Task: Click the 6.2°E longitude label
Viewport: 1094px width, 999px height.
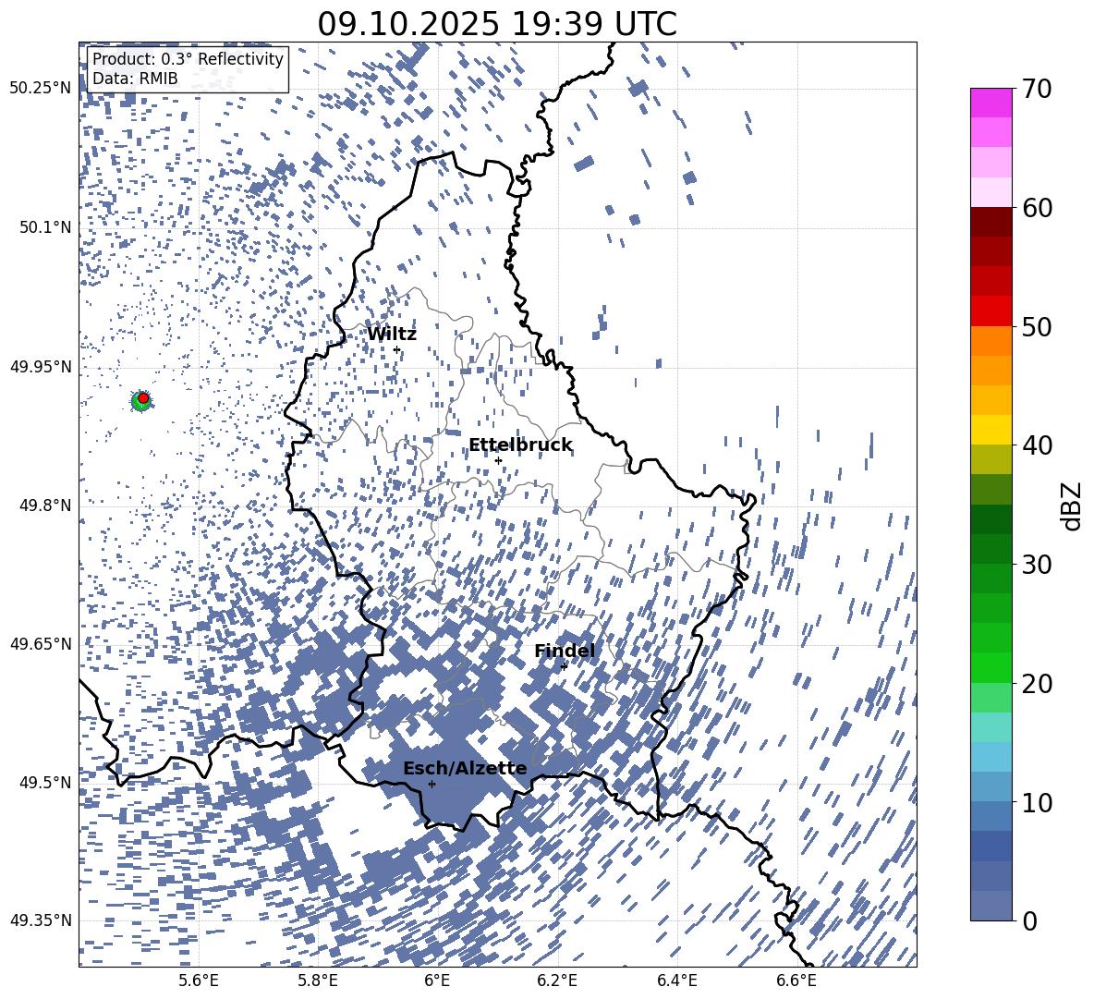Action: pos(557,981)
